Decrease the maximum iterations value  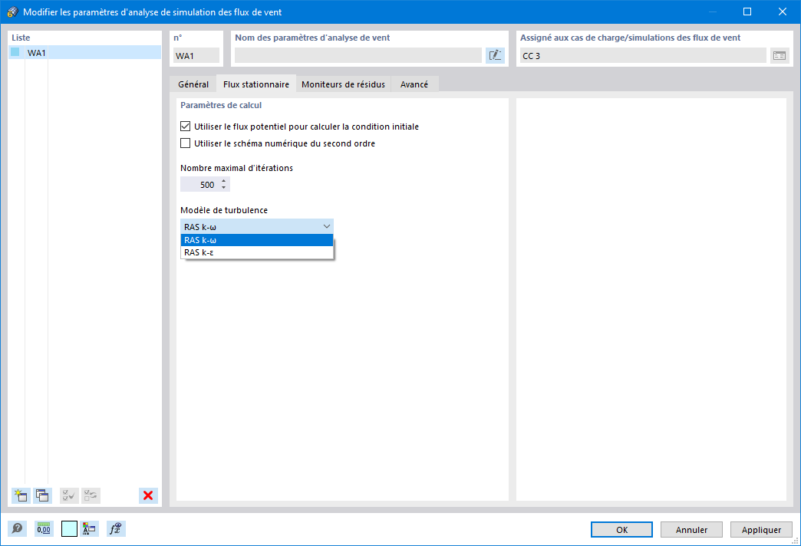coord(224,188)
